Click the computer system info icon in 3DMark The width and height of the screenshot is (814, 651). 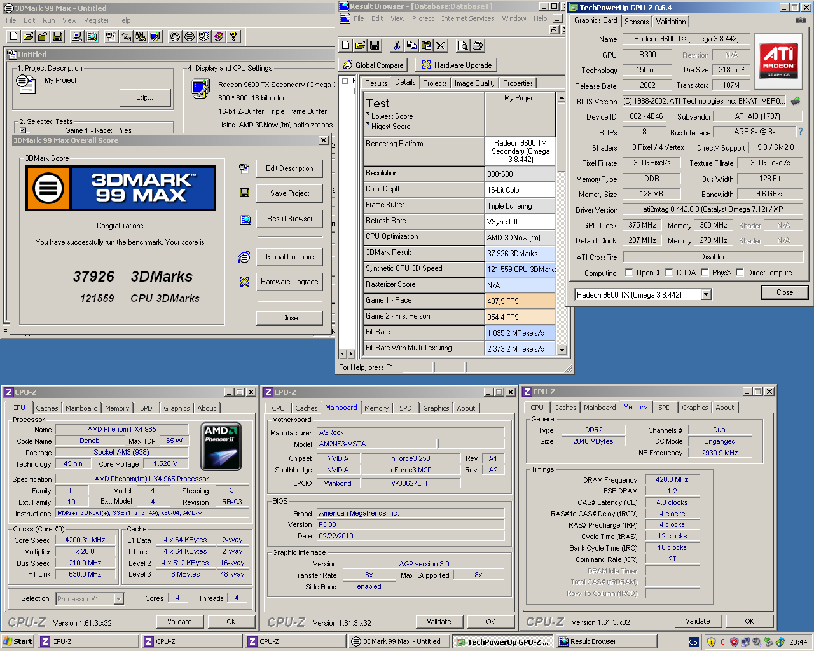(x=77, y=36)
